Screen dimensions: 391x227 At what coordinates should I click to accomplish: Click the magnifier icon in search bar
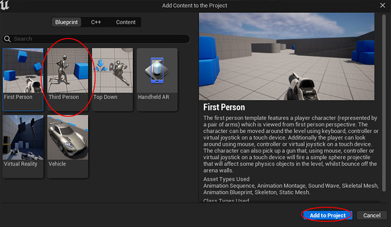(8, 39)
